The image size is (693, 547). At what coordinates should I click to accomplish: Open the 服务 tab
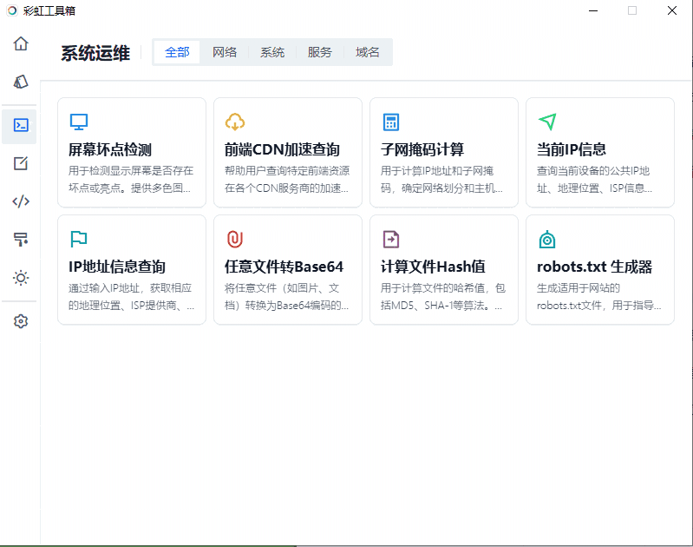coord(319,52)
